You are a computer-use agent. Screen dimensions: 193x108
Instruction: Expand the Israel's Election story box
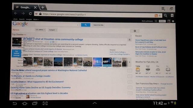[130, 82]
